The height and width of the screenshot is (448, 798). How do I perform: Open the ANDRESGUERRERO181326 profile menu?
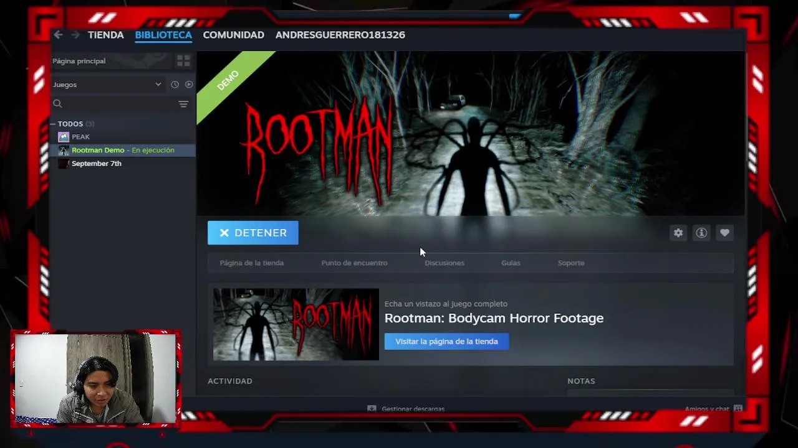click(340, 35)
